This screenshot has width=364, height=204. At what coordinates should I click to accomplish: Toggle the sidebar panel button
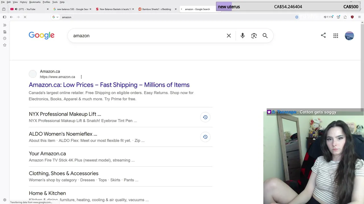tap(5, 17)
